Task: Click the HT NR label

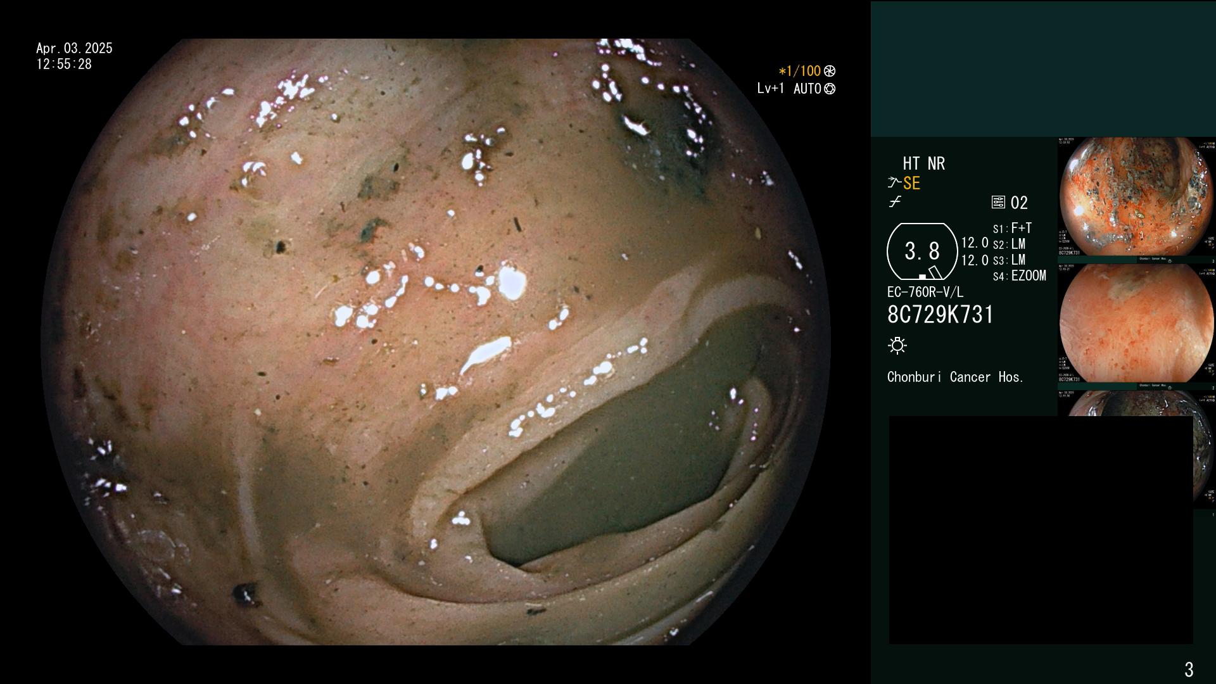Action: (924, 163)
